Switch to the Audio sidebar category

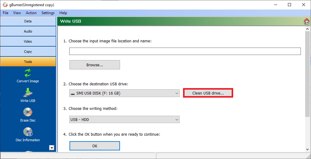[28, 31]
